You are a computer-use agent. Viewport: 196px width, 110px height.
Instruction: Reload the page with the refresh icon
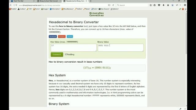click(113, 5)
